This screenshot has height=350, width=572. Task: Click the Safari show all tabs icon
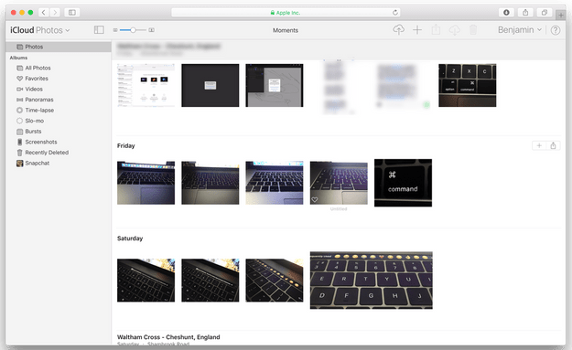pos(545,13)
